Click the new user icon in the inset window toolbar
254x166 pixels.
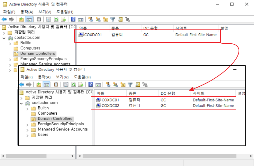tap(108, 84)
